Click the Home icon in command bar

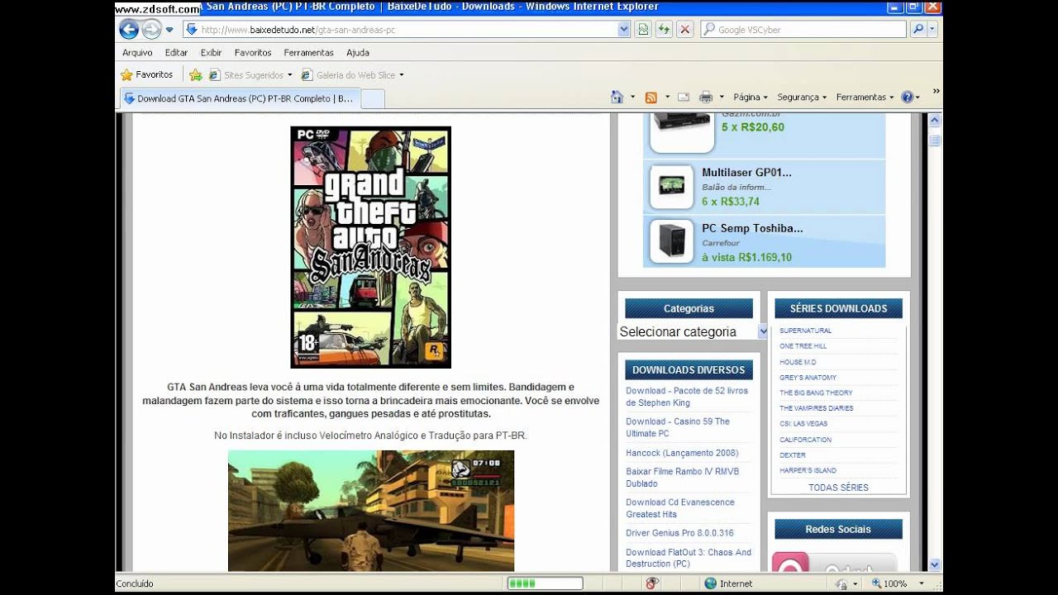click(617, 97)
